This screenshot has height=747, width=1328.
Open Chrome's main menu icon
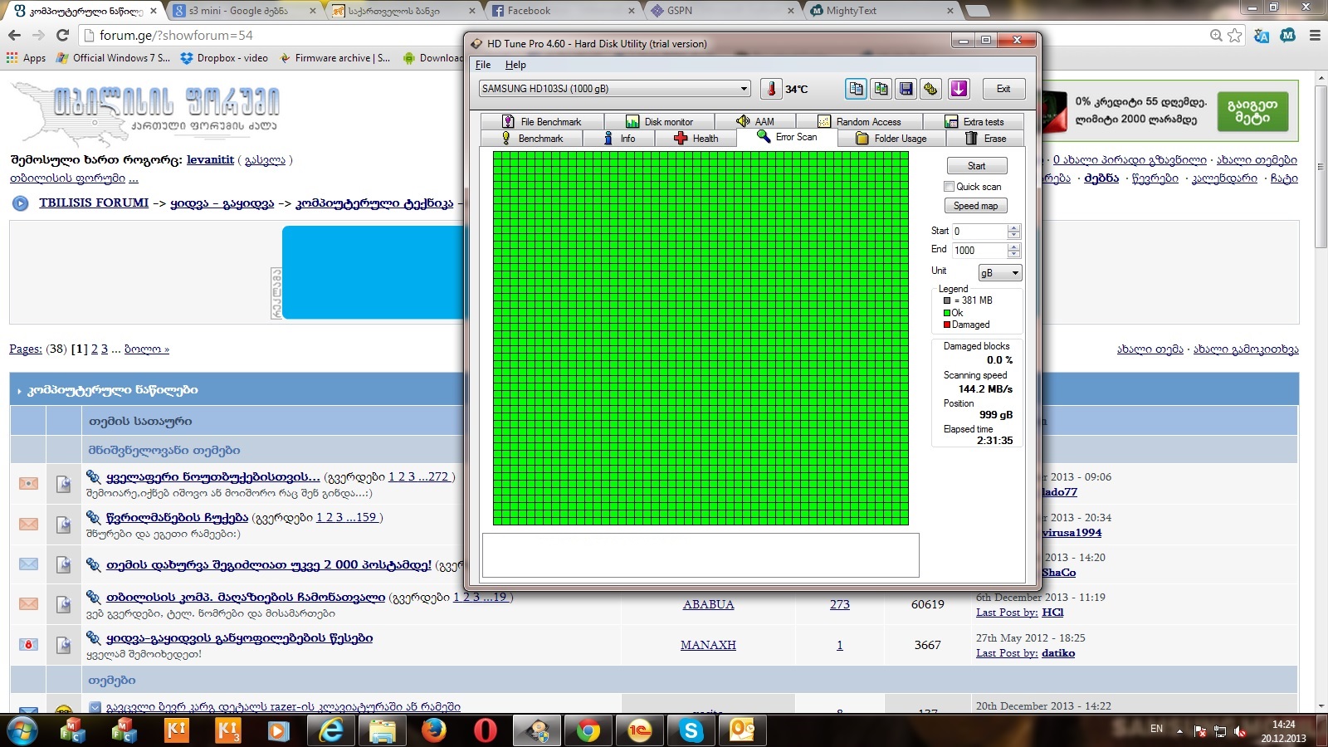[1314, 35]
